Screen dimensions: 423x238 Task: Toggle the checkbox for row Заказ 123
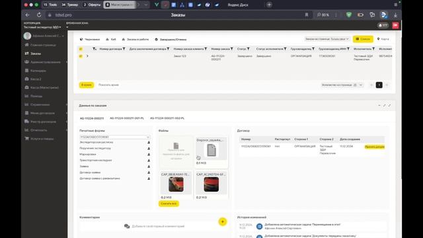(81, 56)
